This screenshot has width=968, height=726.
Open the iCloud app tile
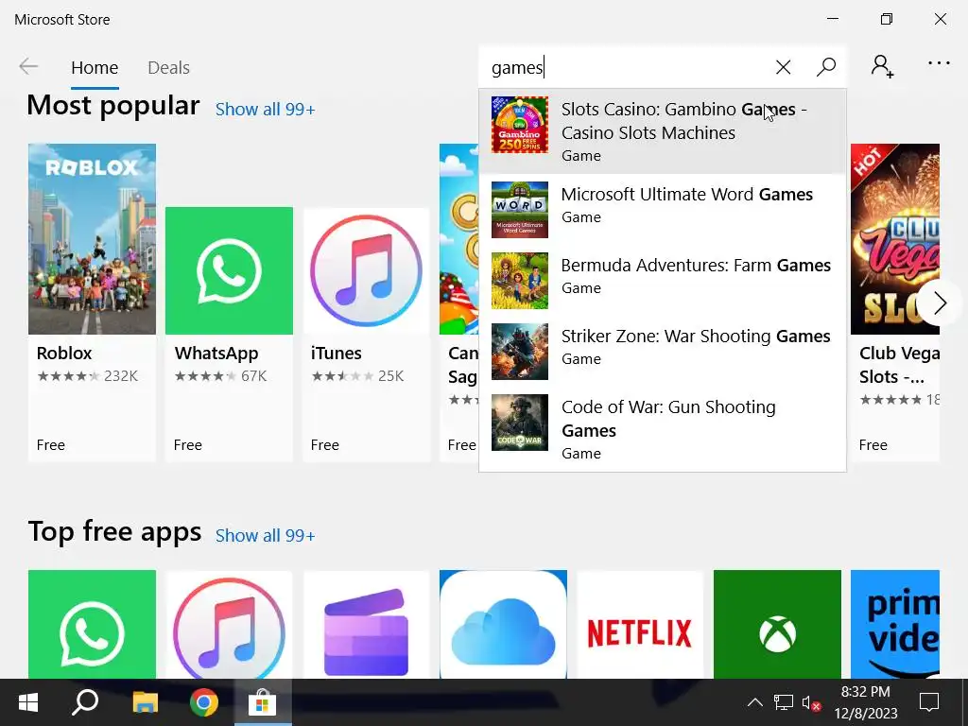[x=503, y=624]
